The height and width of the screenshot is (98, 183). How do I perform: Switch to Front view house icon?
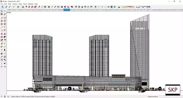82,7
